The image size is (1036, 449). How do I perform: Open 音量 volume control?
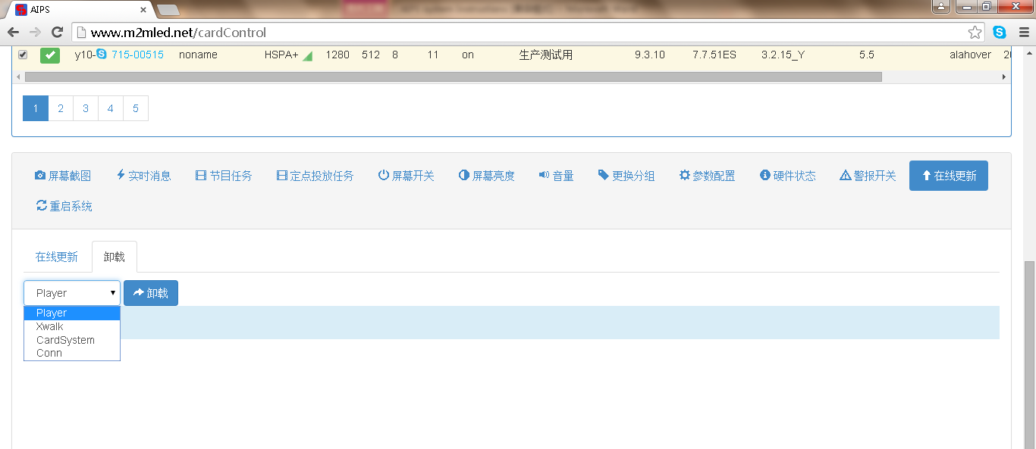pyautogui.click(x=556, y=176)
